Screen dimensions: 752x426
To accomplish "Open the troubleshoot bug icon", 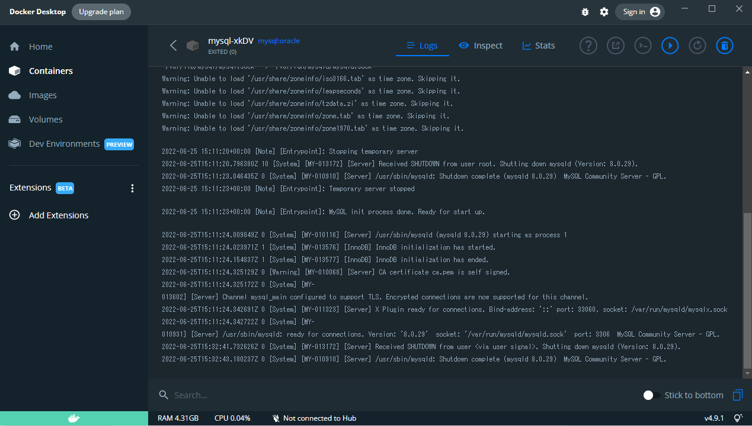I will click(585, 12).
